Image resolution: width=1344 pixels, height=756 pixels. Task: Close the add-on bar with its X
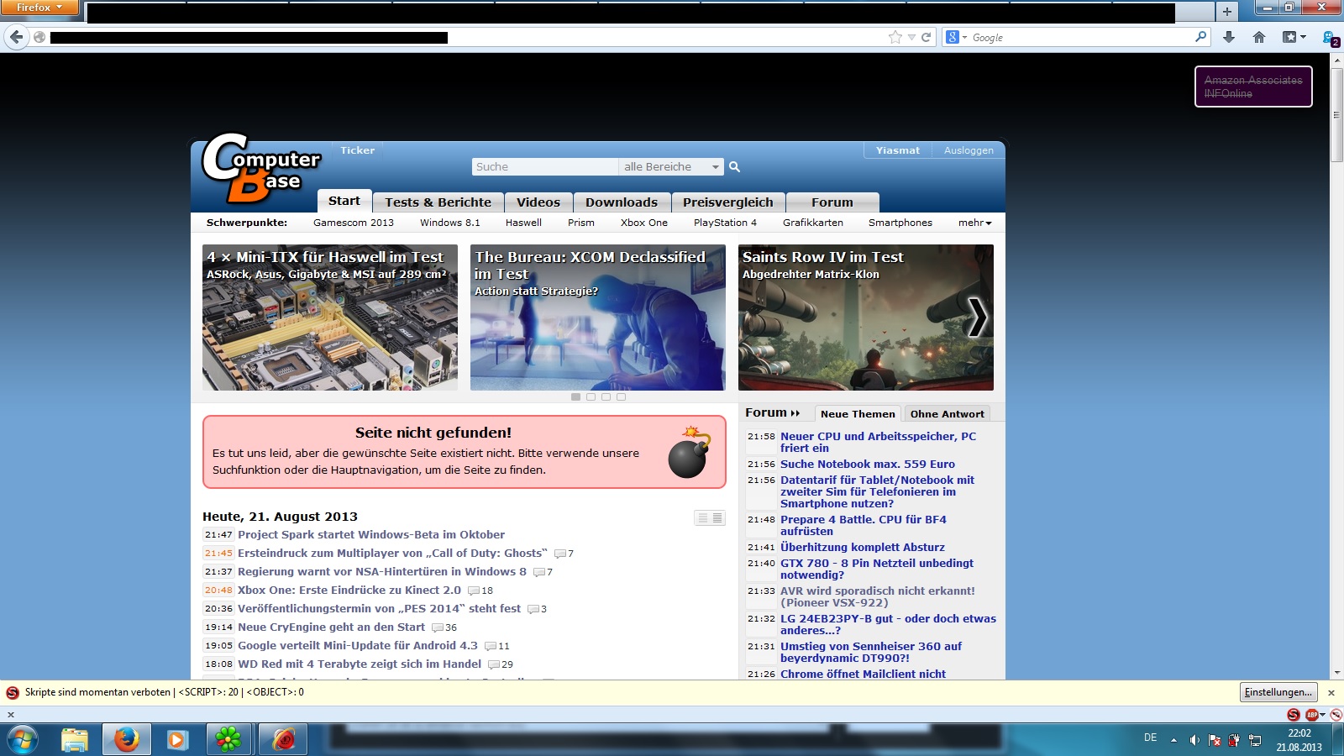[11, 715]
